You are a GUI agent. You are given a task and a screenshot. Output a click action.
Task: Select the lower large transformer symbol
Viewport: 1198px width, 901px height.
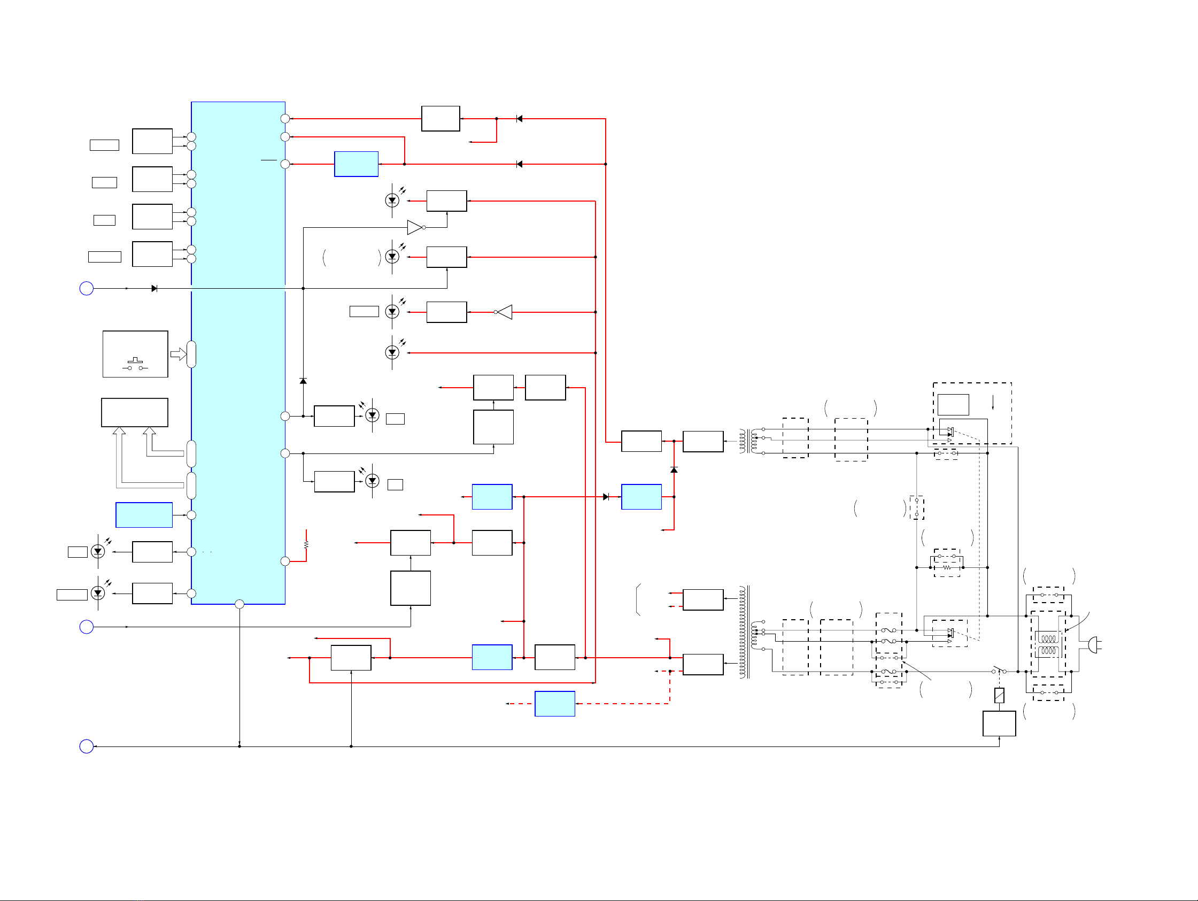pos(752,632)
